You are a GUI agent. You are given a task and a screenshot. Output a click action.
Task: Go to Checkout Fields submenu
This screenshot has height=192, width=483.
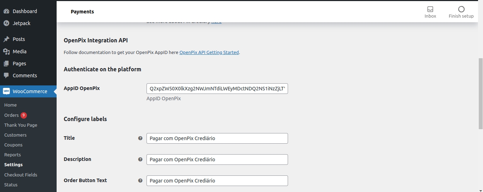(21, 175)
